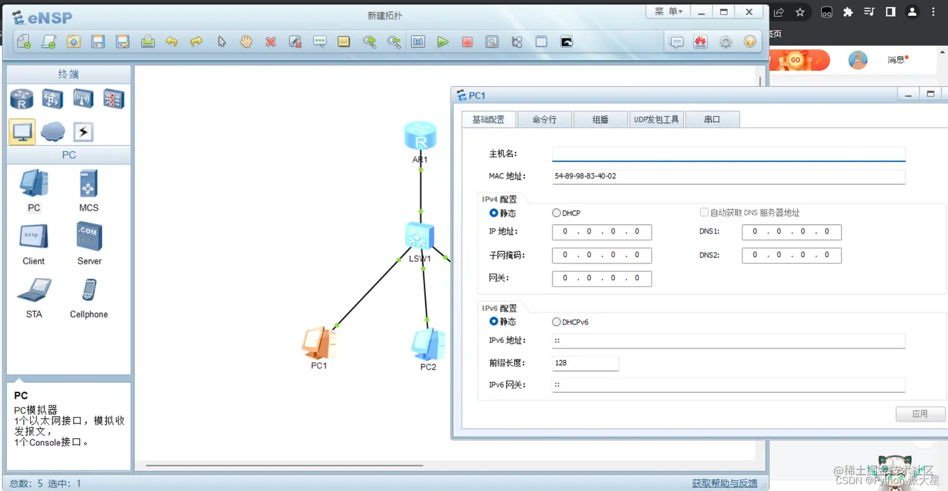Open the 获取帮助与反馈 link

pos(724,483)
